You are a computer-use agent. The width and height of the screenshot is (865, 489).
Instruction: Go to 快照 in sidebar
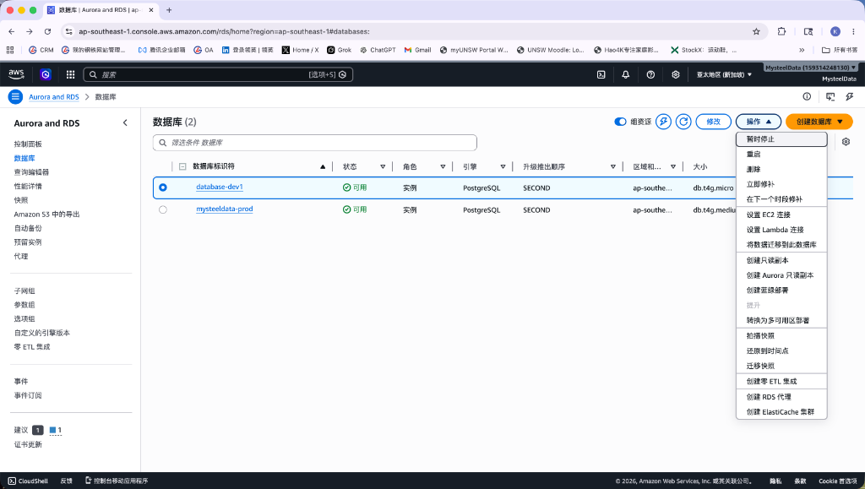21,200
